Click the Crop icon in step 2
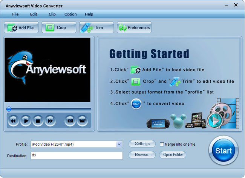The height and width of the screenshot is (178, 245). [136, 81]
